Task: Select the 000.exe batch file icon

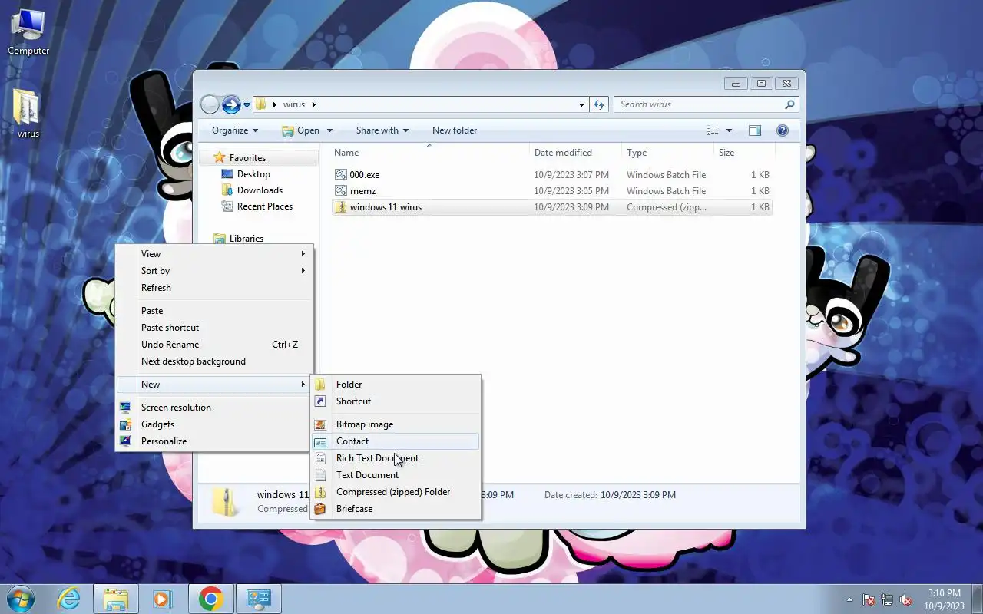Action: 341,175
